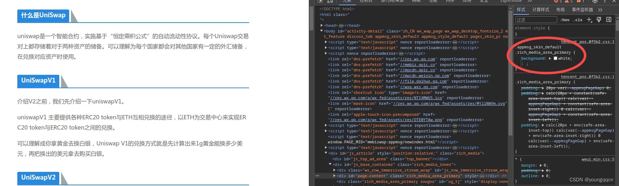Toggle the :hov element state panel
The image size is (619, 186).
565,20
